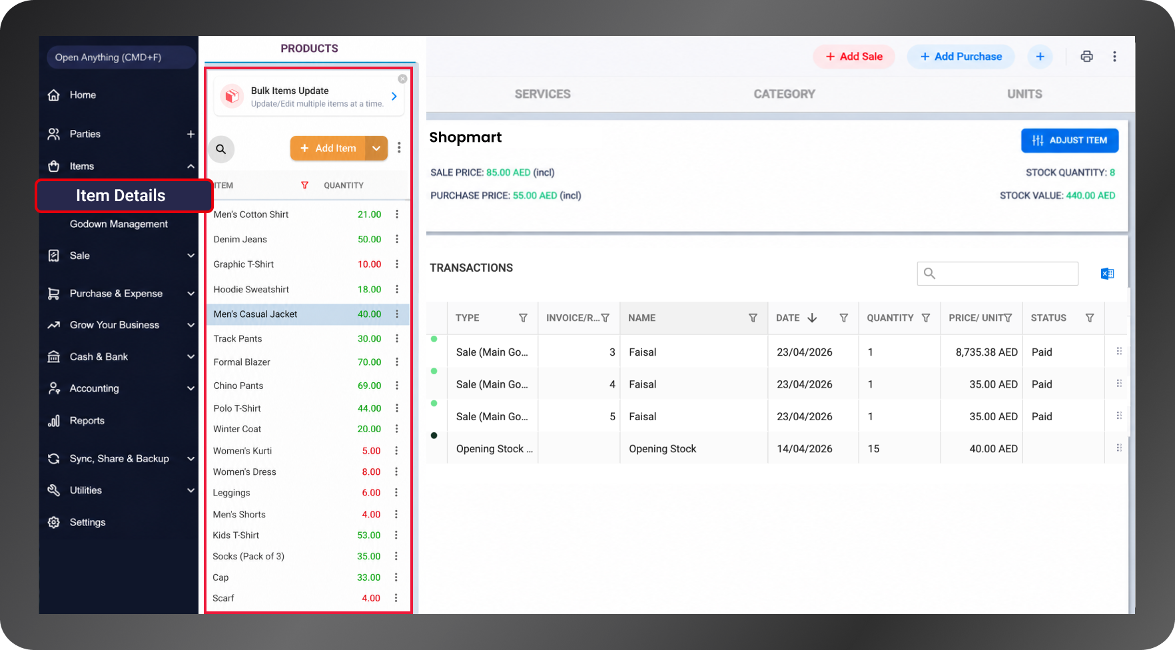Filter the ITEM column in products list
This screenshot has width=1175, height=650.
tap(304, 185)
